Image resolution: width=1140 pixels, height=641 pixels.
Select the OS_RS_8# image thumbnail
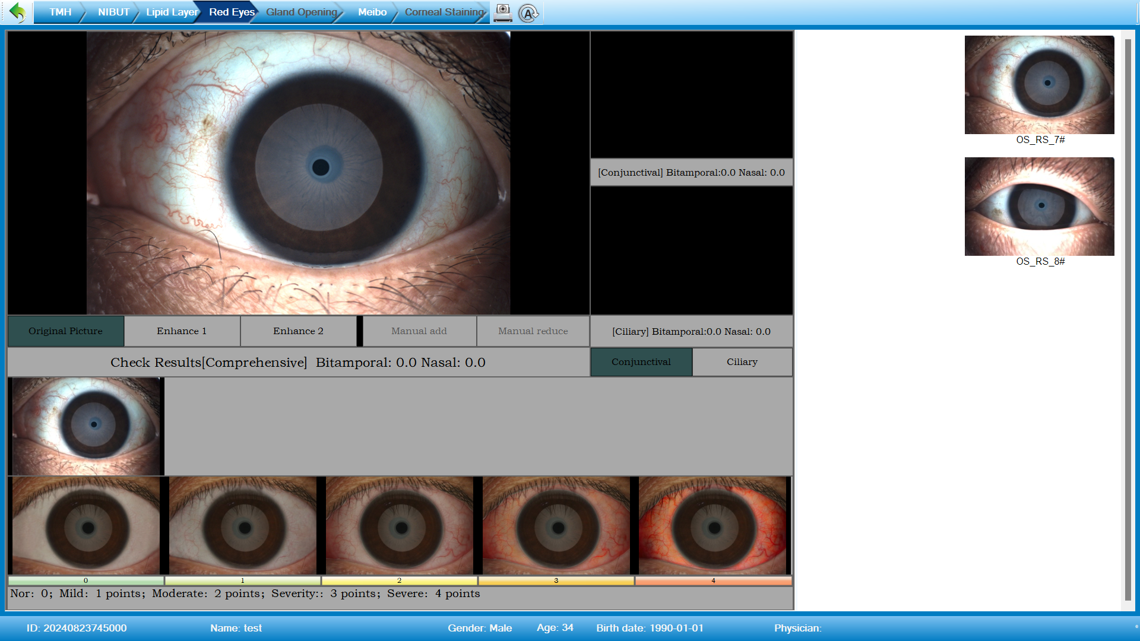[1039, 206]
